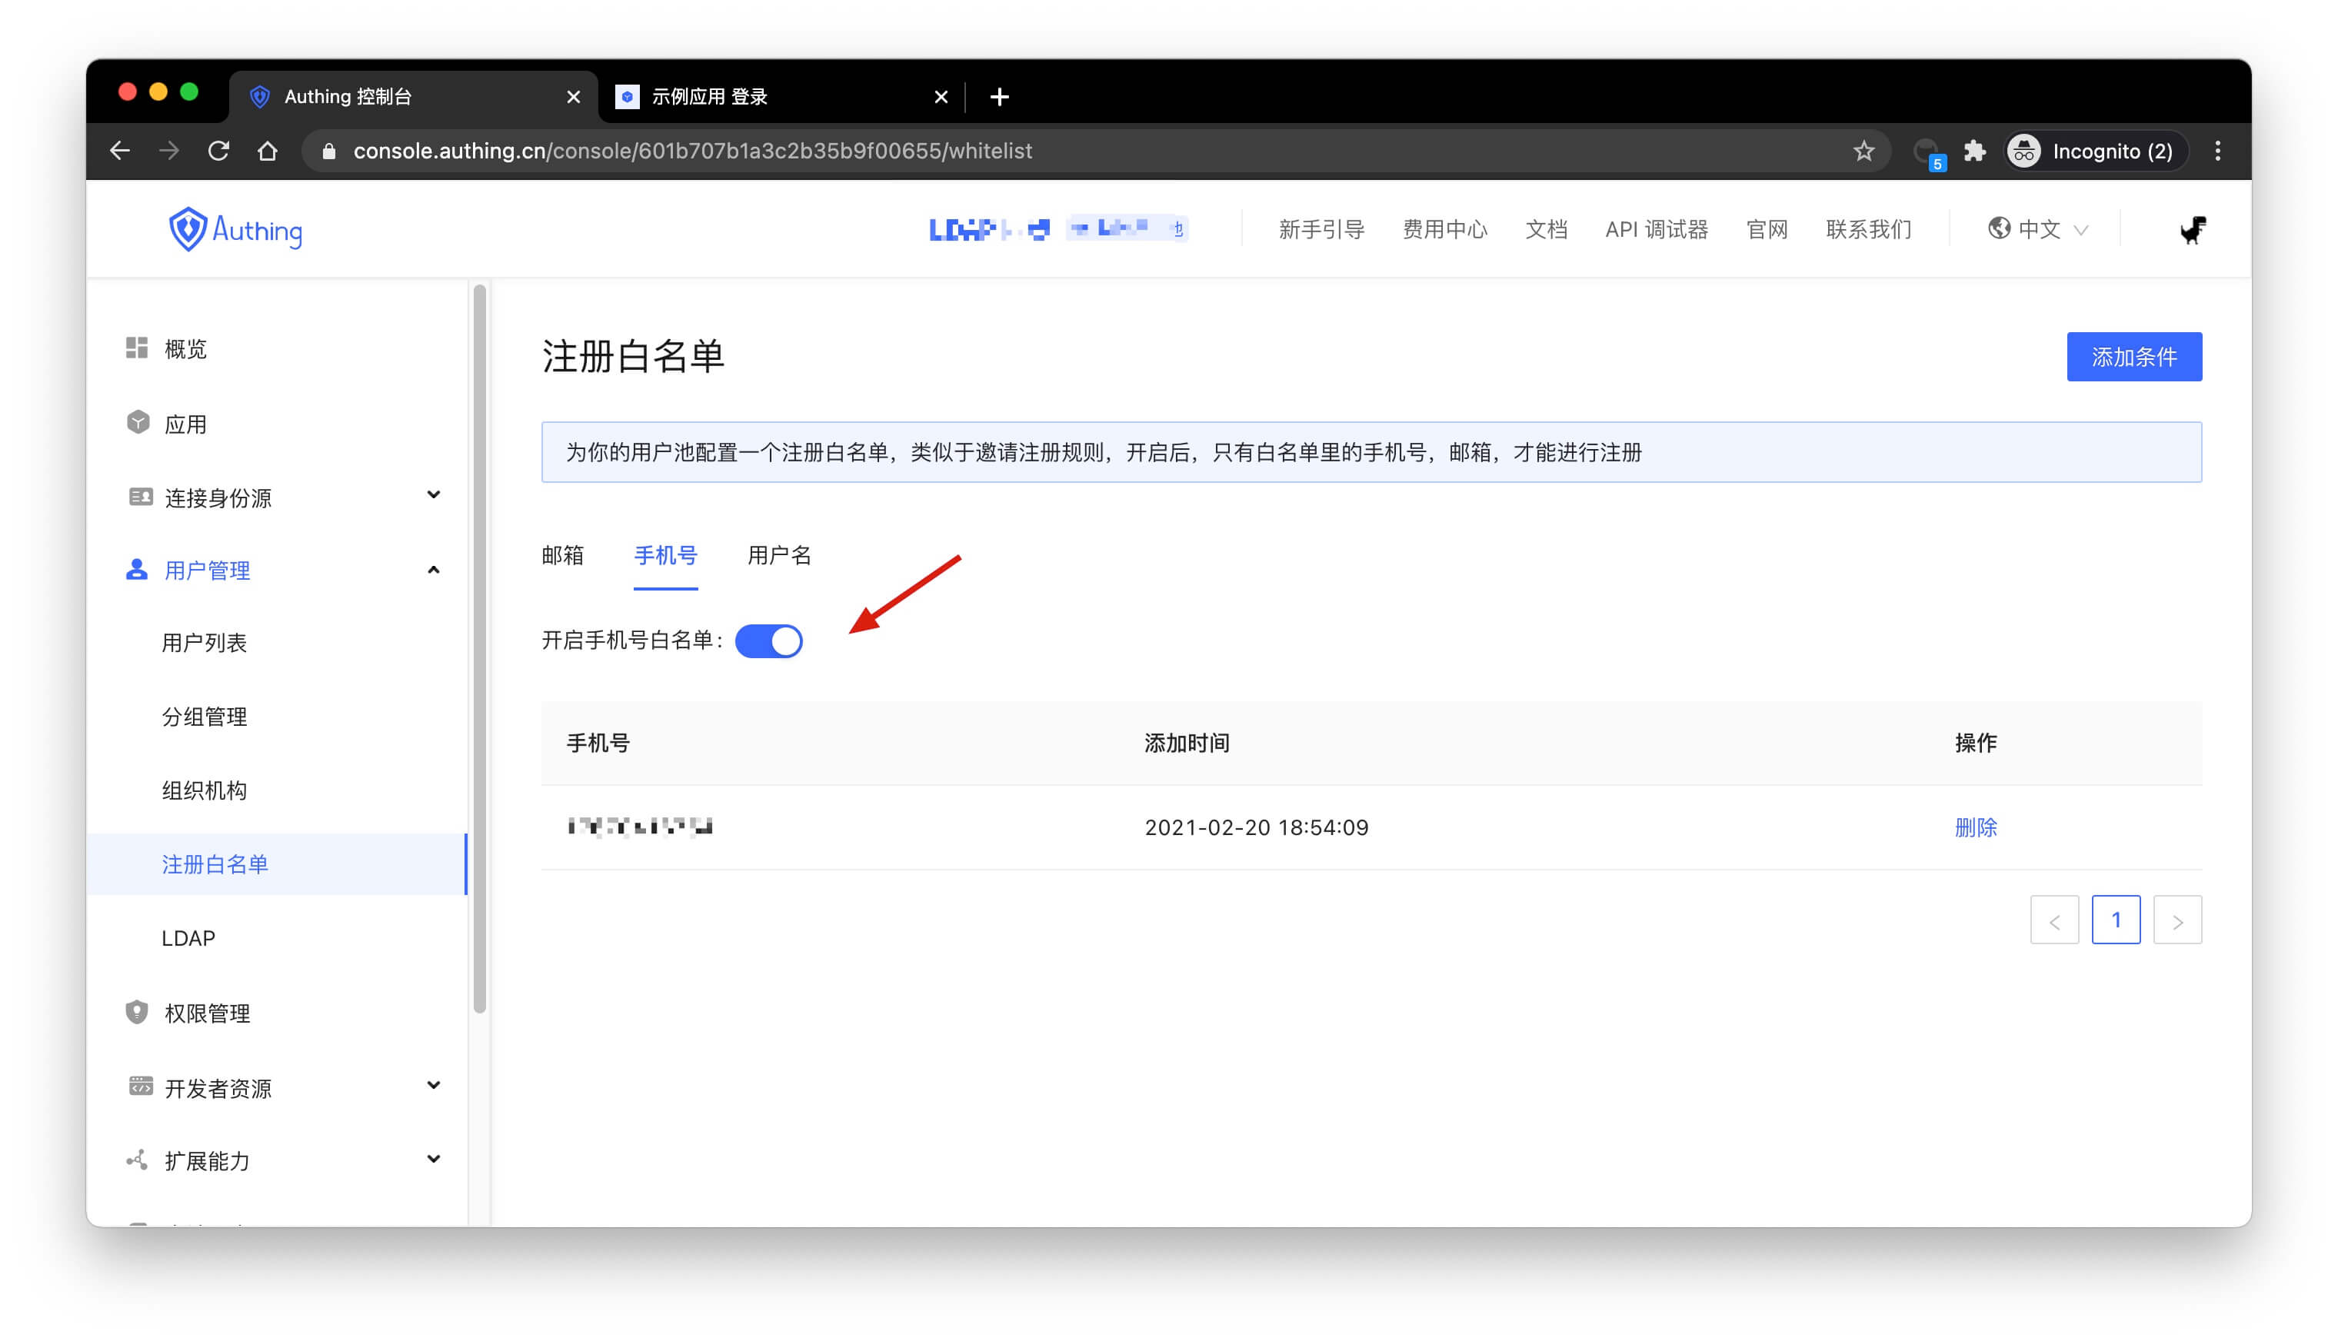Click 删除 link for the phone entry

tap(1975, 827)
